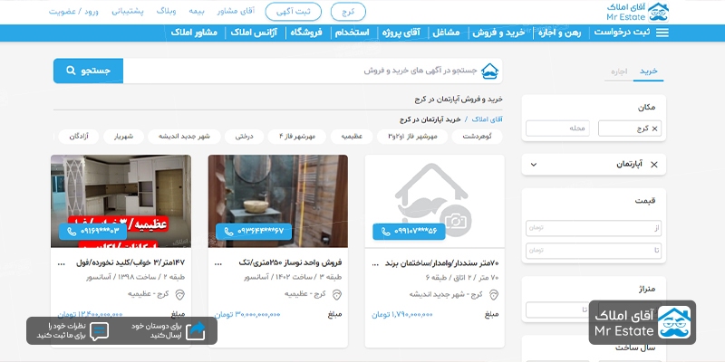Screen dimensions: 725x362
Task: Click ورود / عضویت link
Action: [73, 11]
